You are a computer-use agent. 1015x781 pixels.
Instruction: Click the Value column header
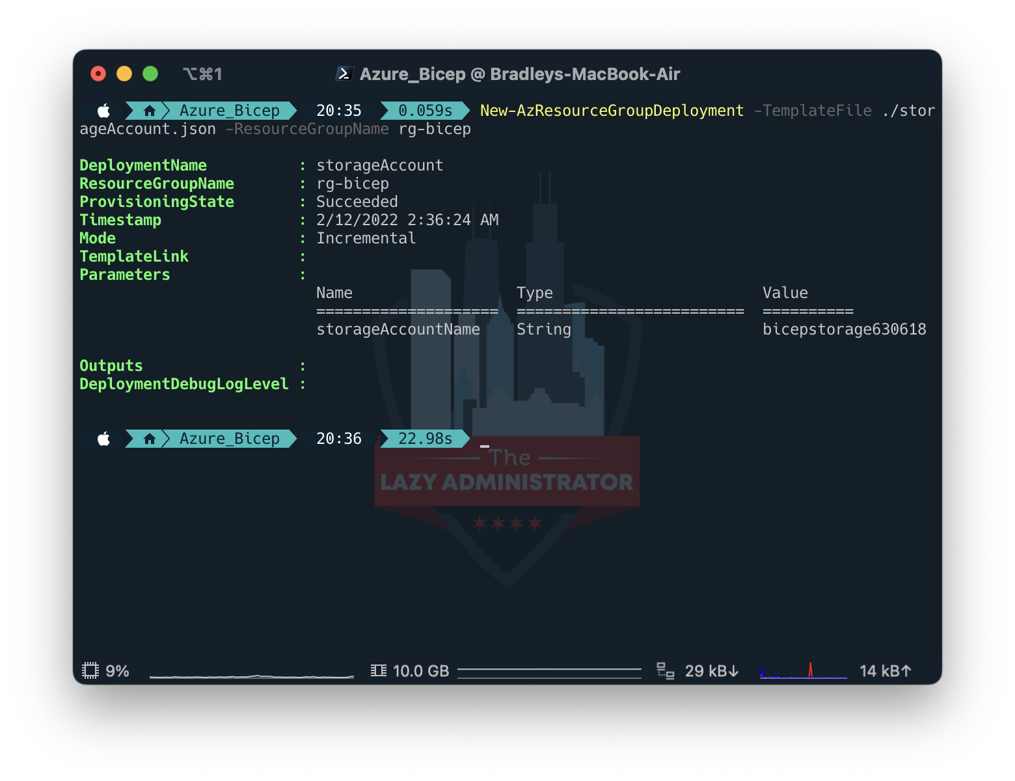tap(785, 293)
